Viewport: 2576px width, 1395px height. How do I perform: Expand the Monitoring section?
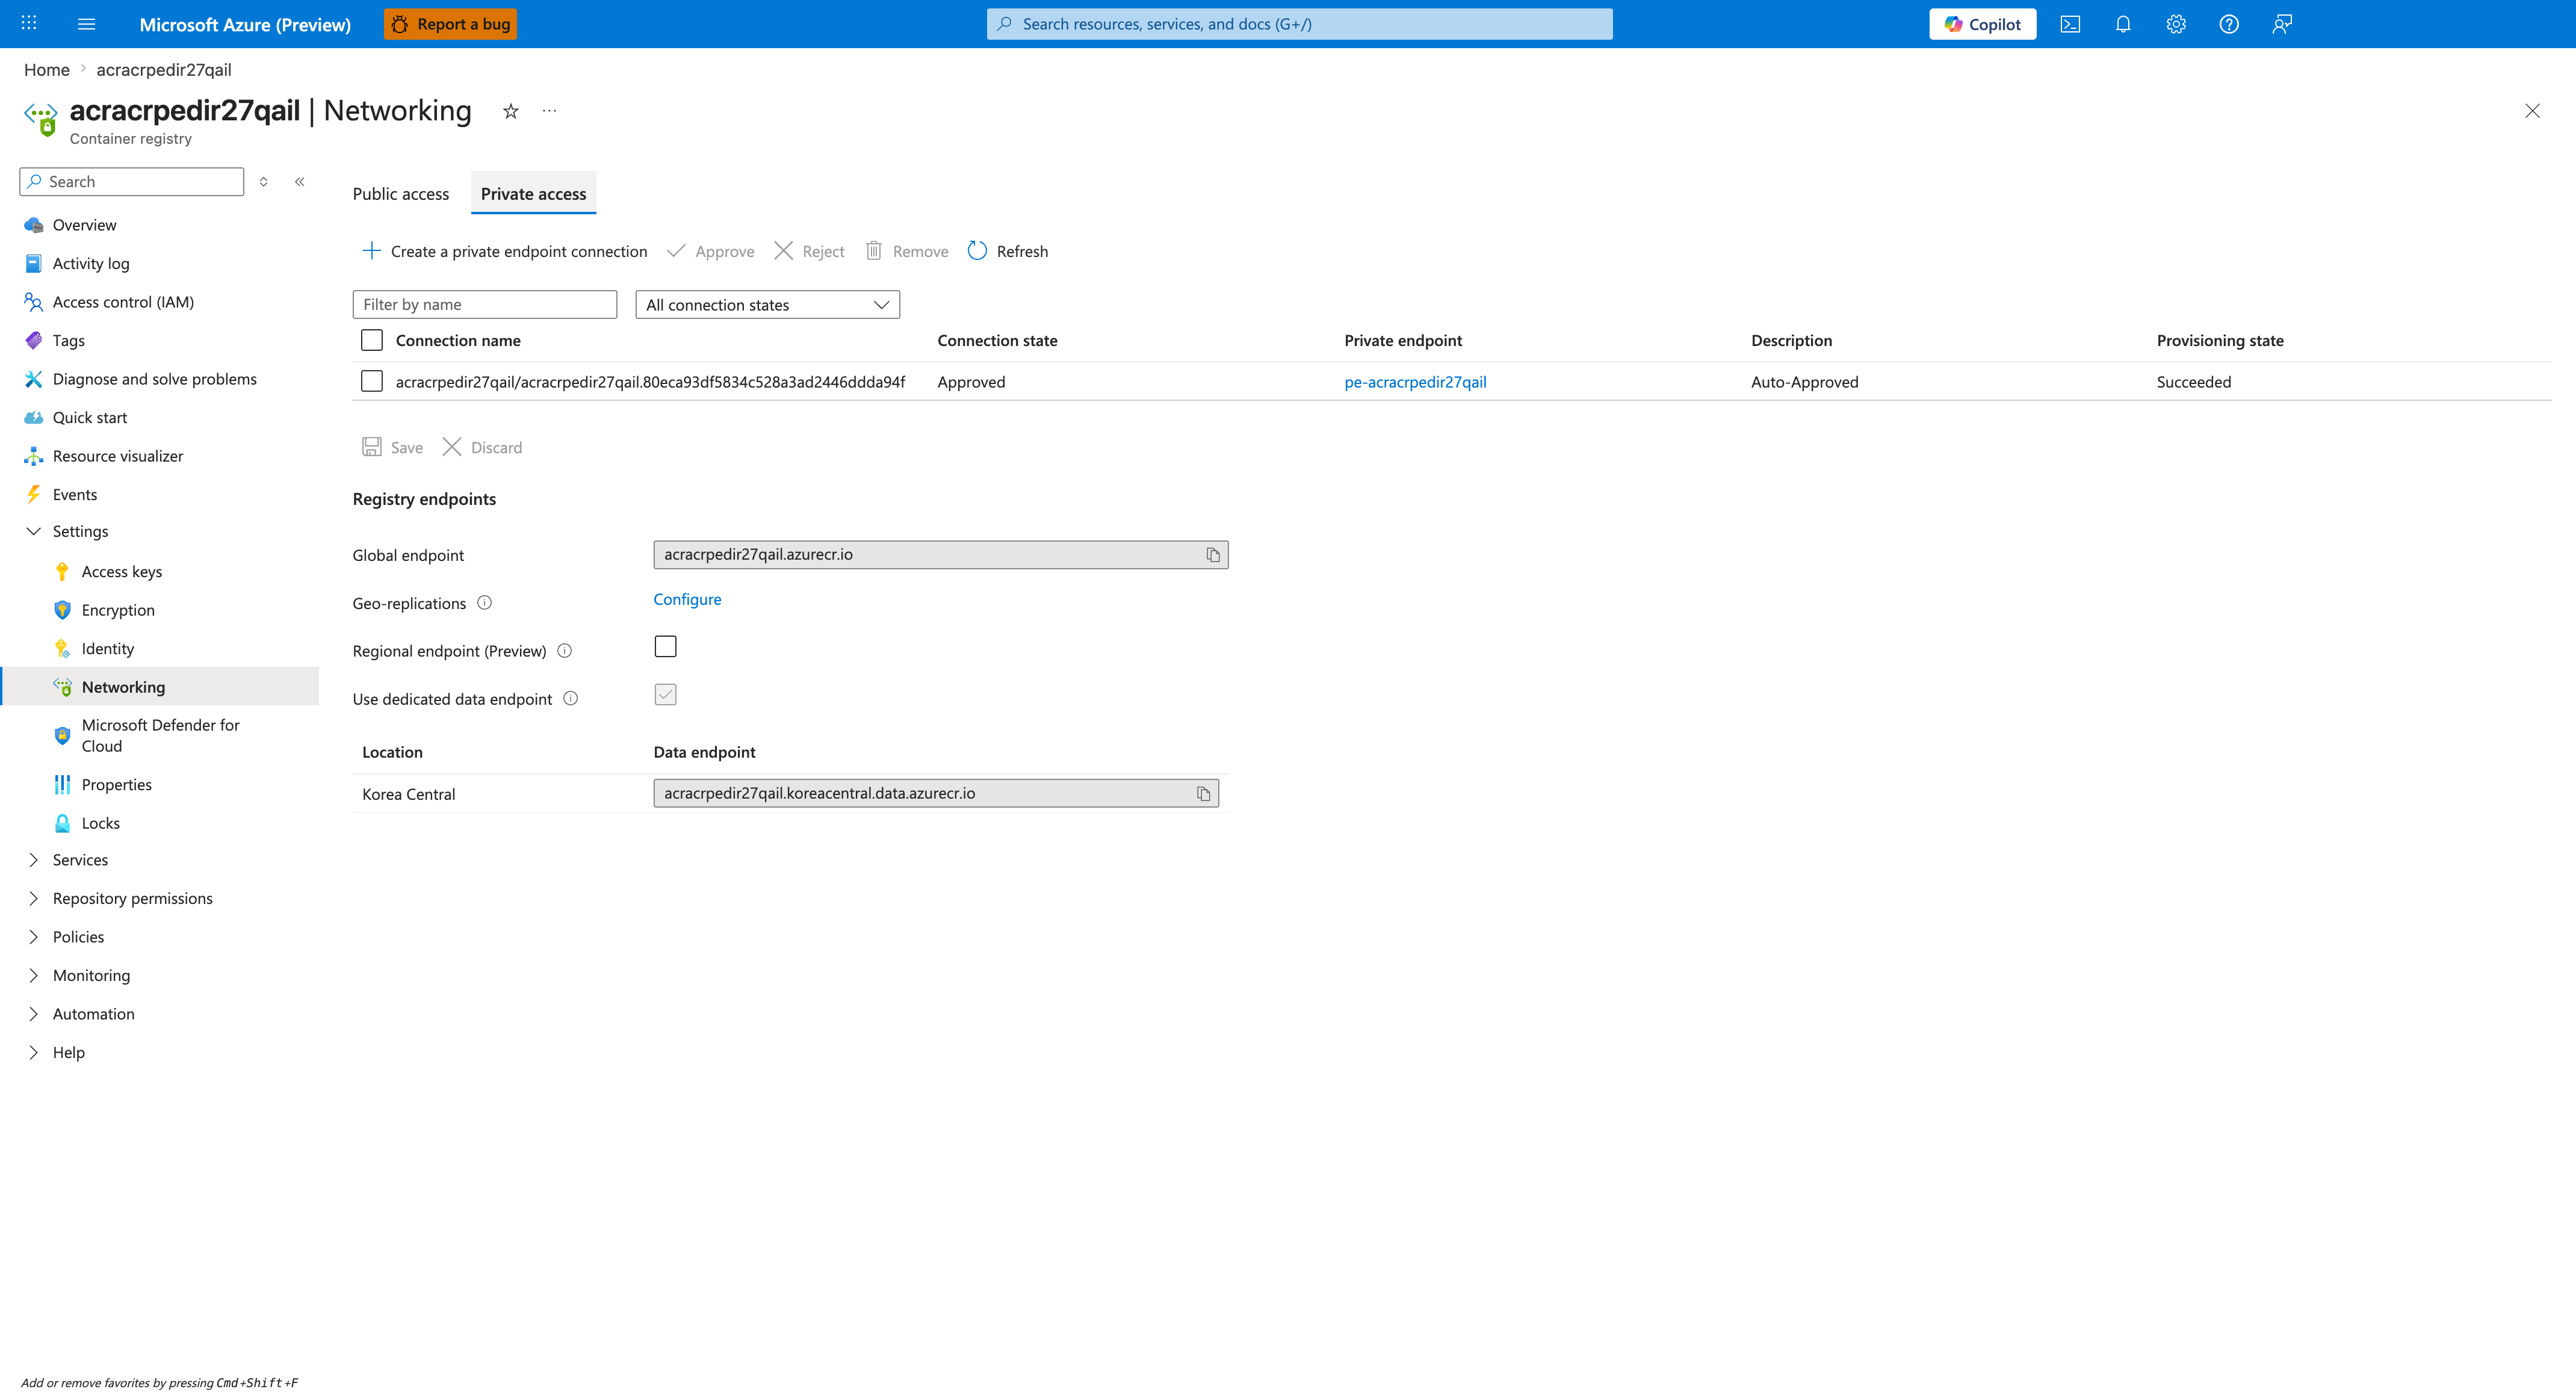point(33,976)
